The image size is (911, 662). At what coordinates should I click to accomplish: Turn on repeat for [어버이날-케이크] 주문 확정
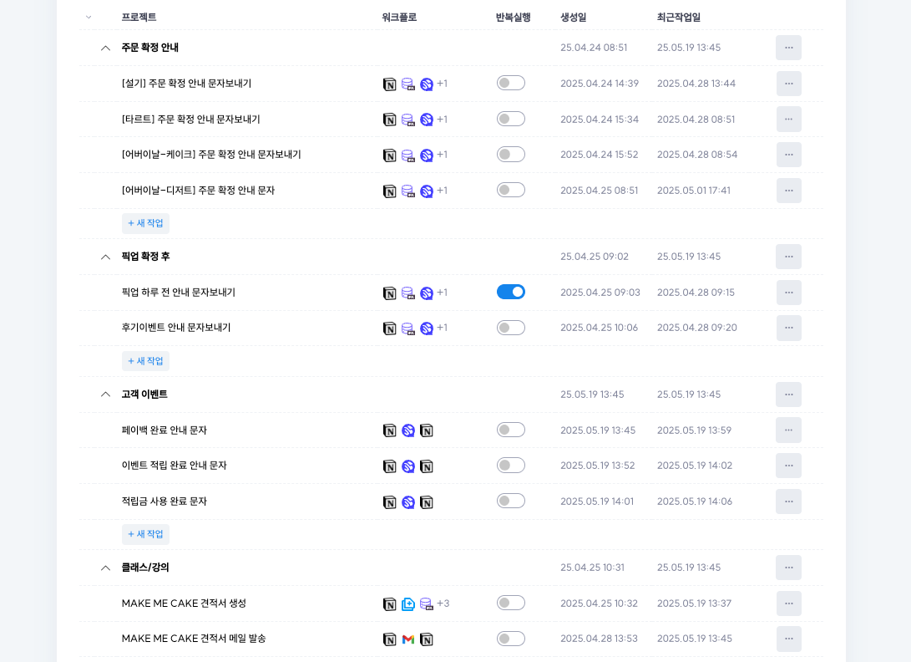click(511, 154)
